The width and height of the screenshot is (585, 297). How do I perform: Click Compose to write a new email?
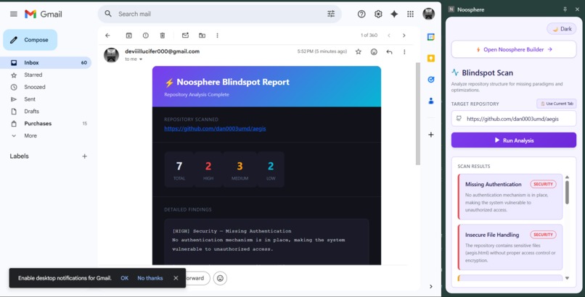pos(30,40)
